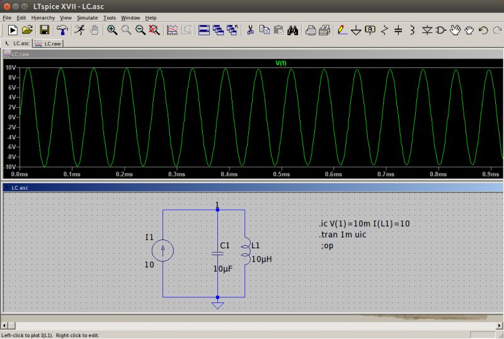
Task: Open the Tools menu
Action: point(109,18)
